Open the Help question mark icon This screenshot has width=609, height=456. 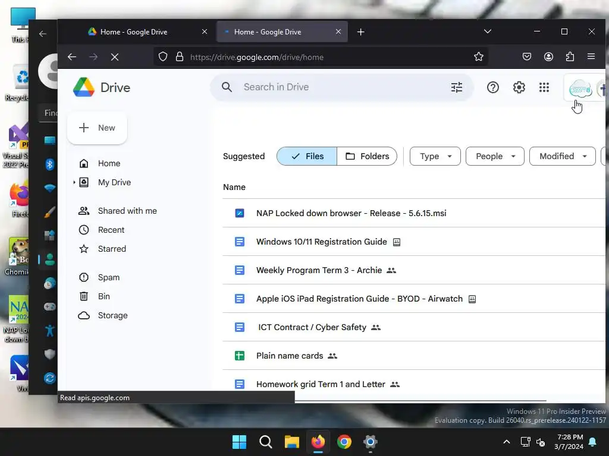493,87
